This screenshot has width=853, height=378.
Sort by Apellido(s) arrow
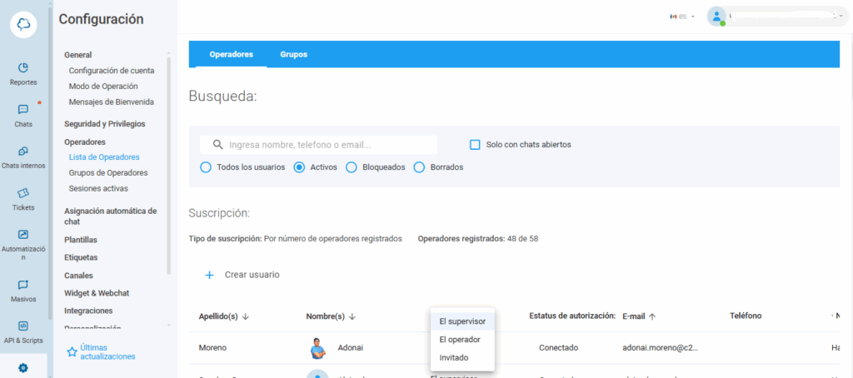pos(246,316)
